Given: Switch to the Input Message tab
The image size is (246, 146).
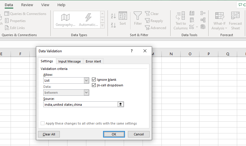Looking at the screenshot, I should click(70, 61).
